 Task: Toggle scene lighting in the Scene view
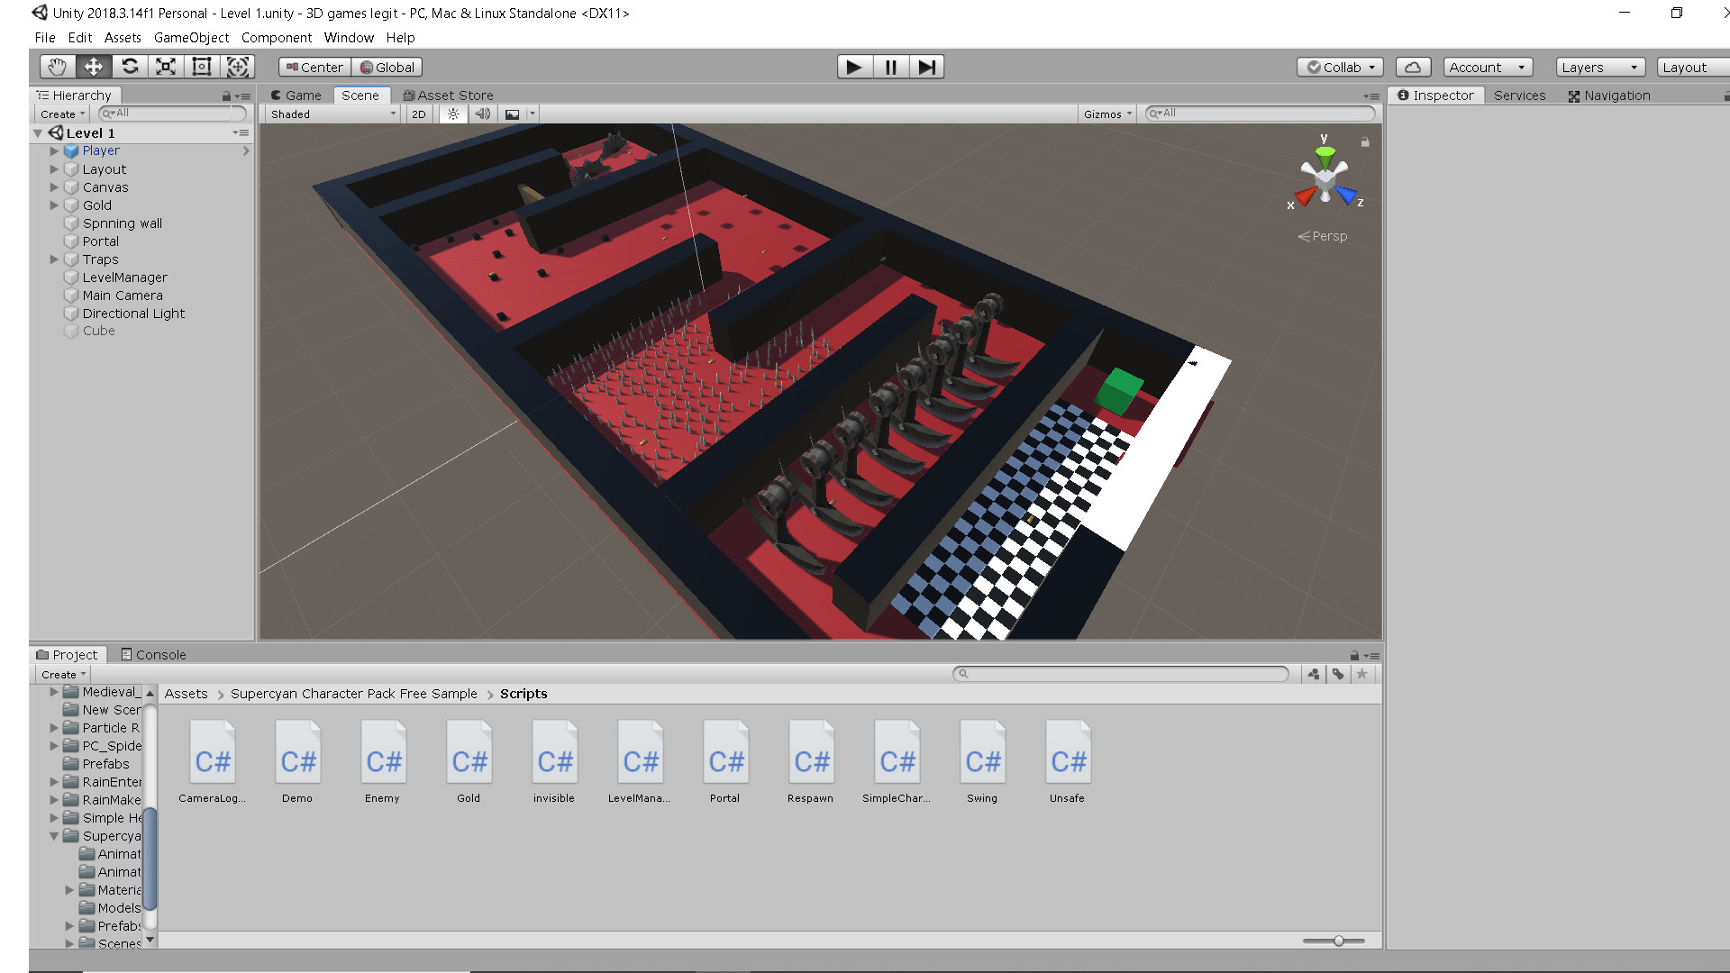click(452, 114)
